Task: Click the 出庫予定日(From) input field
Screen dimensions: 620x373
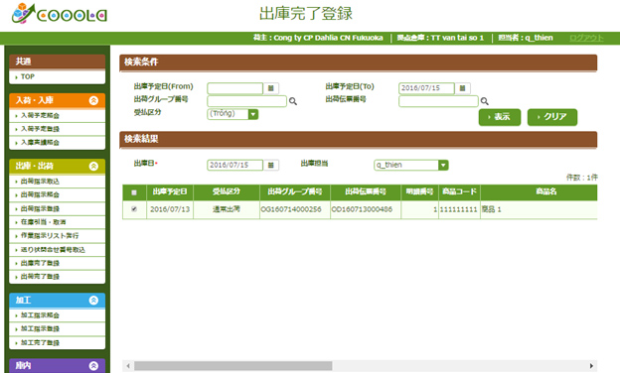Action: click(x=234, y=88)
